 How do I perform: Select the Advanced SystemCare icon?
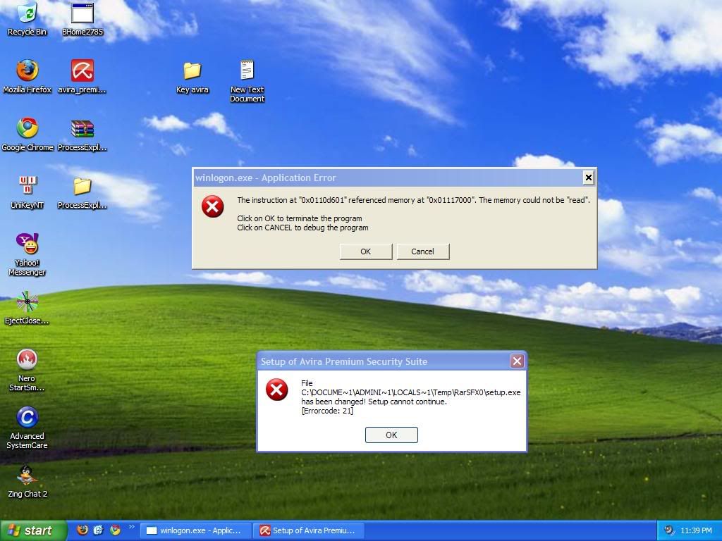pos(27,428)
